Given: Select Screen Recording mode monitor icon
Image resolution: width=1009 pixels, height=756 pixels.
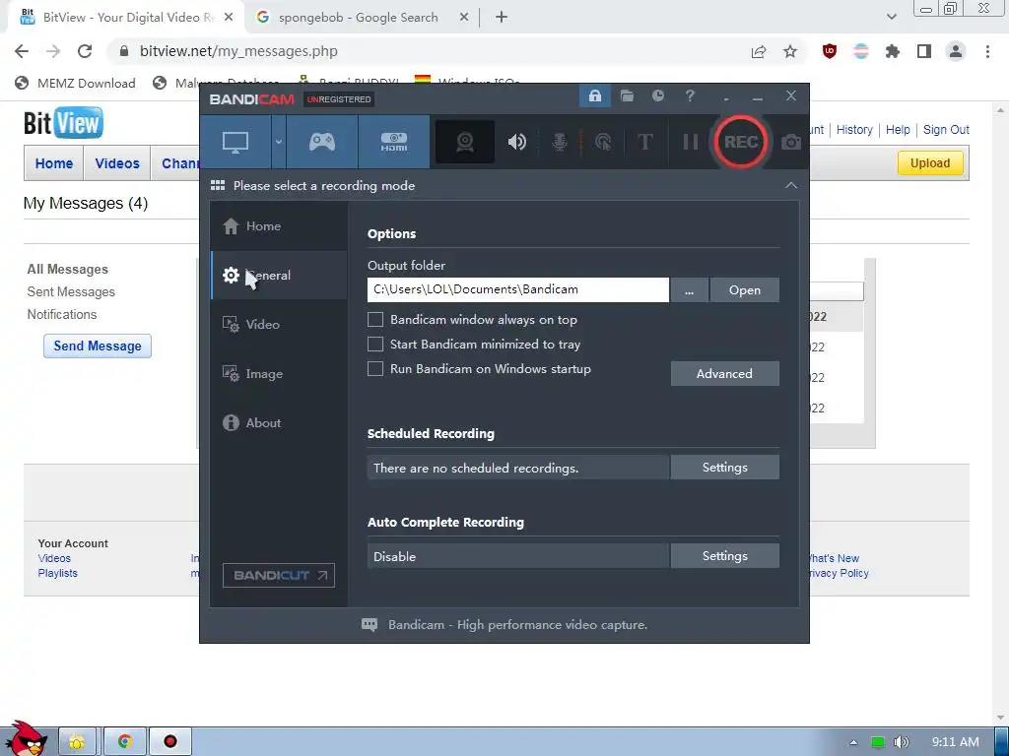Looking at the screenshot, I should (x=235, y=142).
